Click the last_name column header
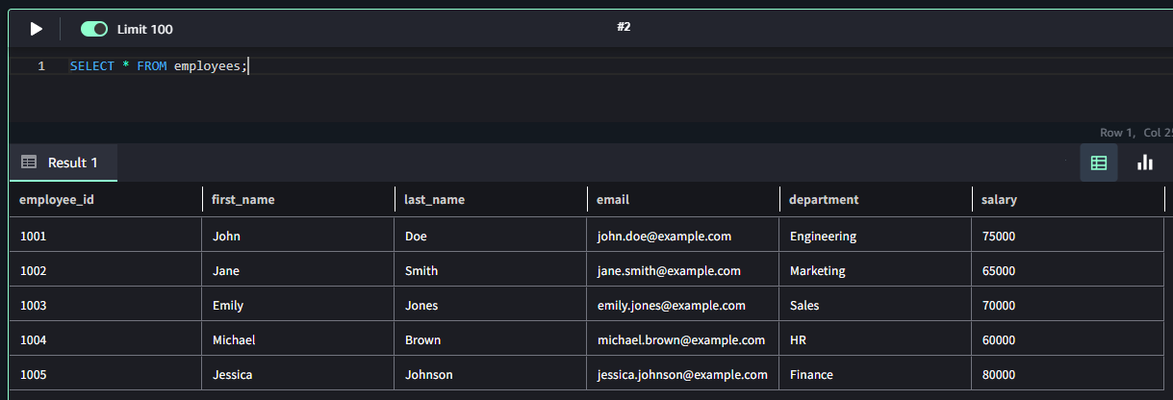Viewport: 1173px width, 400px height. pyautogui.click(x=434, y=200)
